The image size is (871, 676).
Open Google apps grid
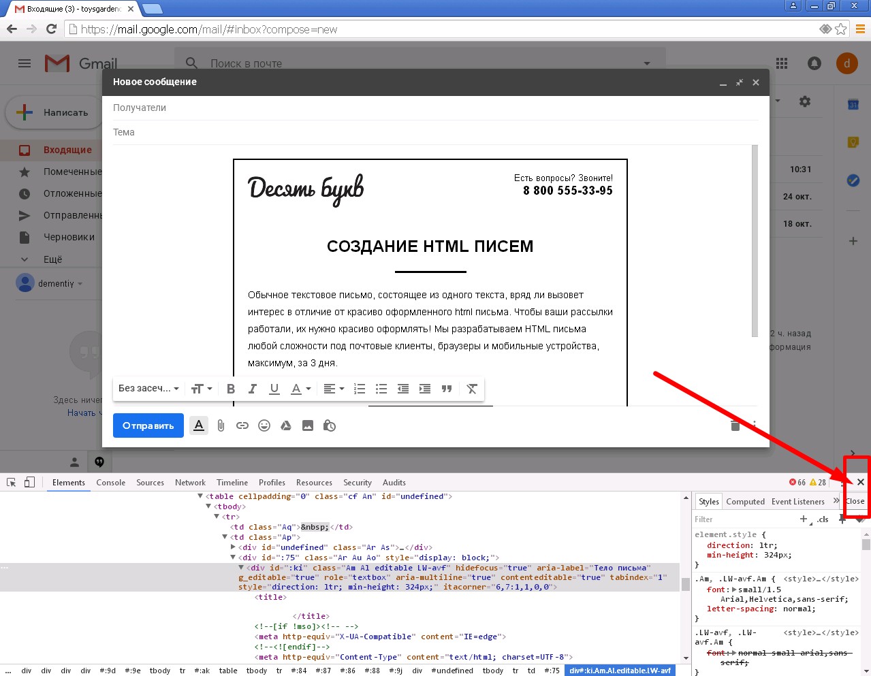tap(782, 63)
